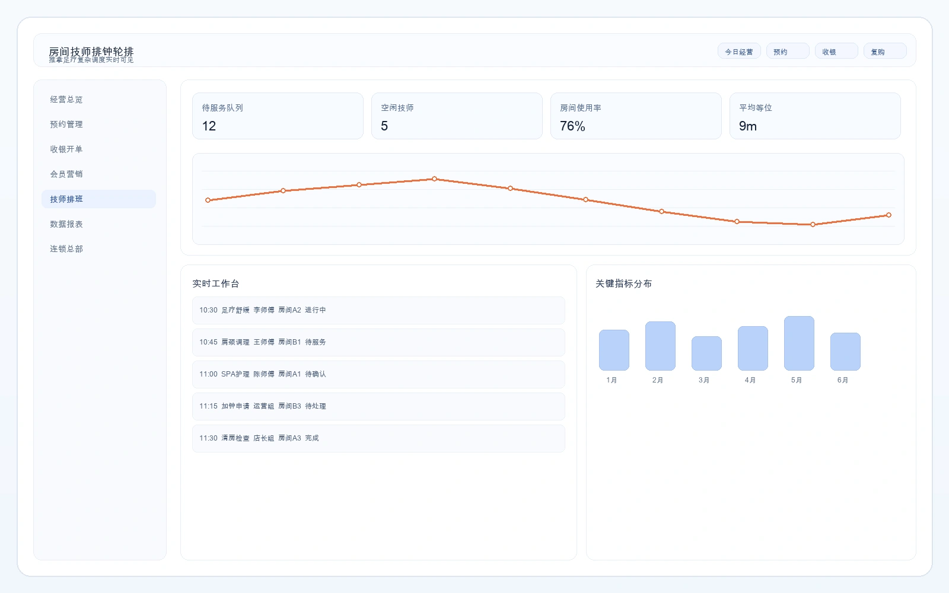Open 预约管理 from the navigation

tap(66, 125)
